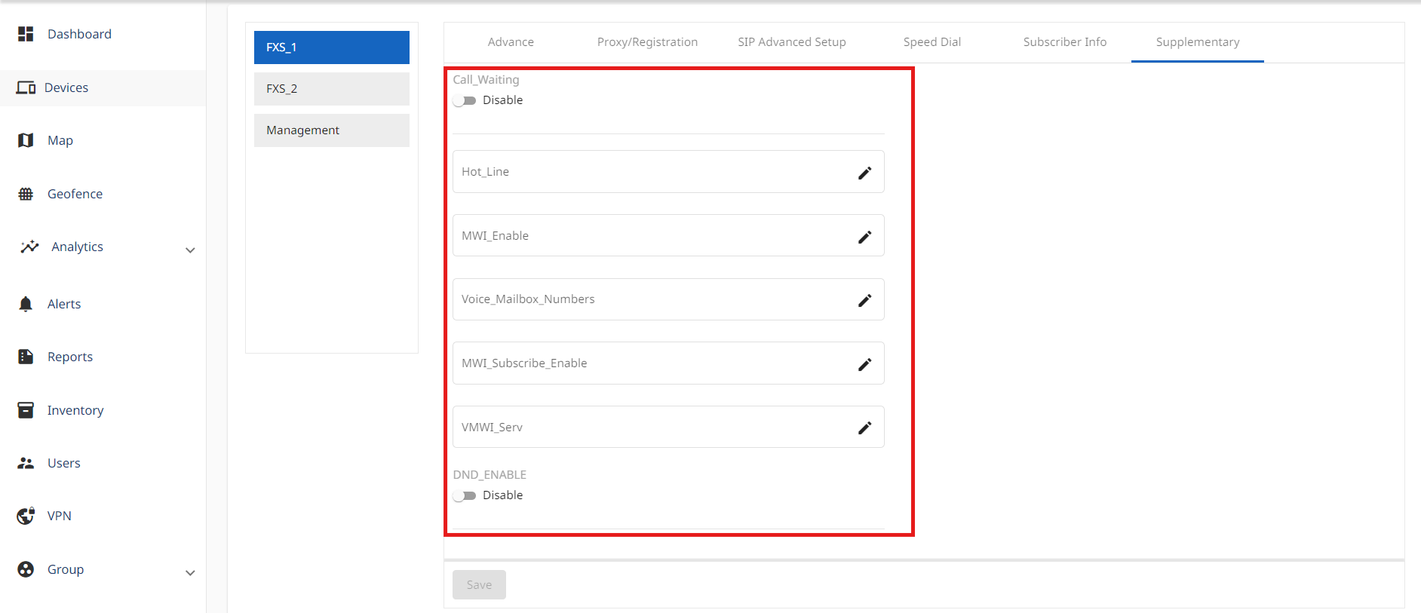The height and width of the screenshot is (613, 1421).
Task: Click the VPN globe-shield icon
Action: (x=26, y=516)
